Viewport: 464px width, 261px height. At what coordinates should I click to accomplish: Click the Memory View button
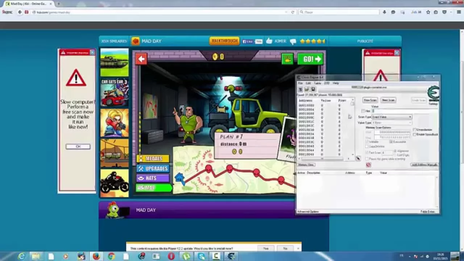click(x=306, y=165)
